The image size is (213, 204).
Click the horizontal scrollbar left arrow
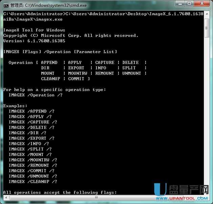[x=5, y=198]
